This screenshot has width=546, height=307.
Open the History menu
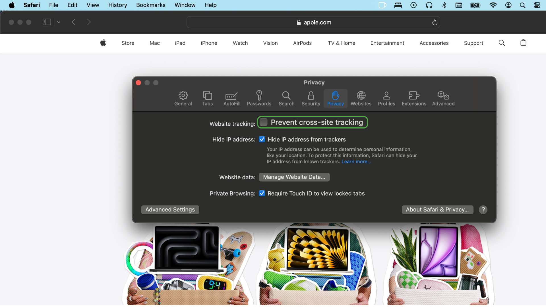coord(117,5)
